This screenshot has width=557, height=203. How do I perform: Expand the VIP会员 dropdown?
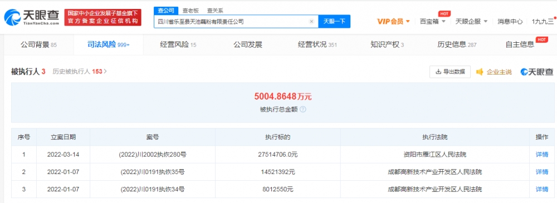393,21
